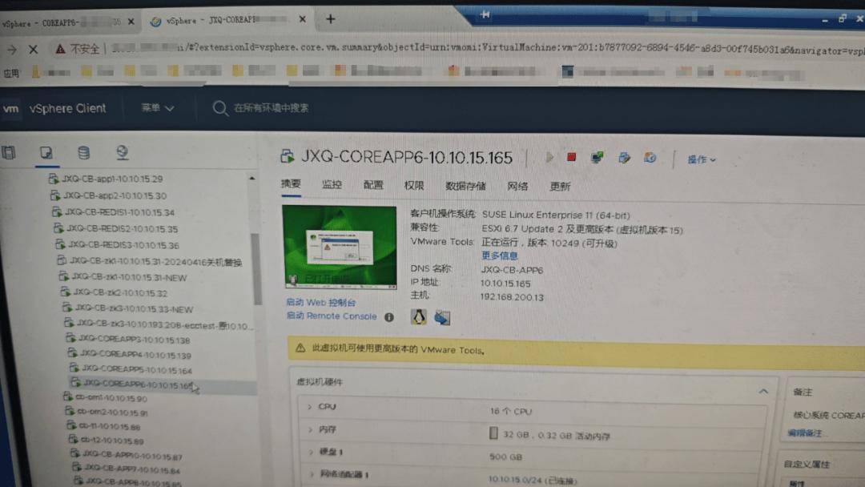The height and width of the screenshot is (487, 865).
Task: Click the info icon beside Remote Console
Action: point(389,317)
